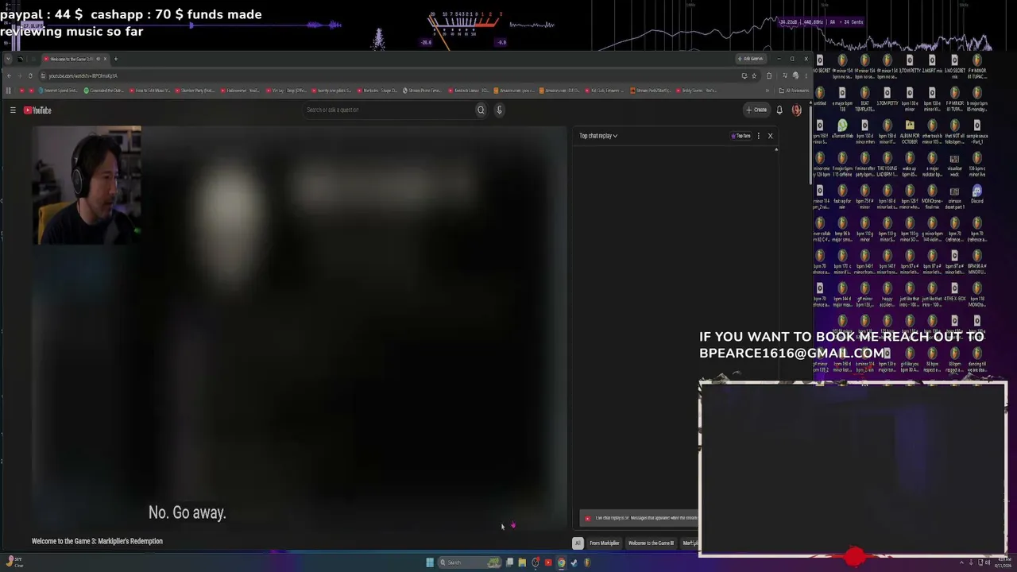Go back with the browser back arrow
1017x572 pixels.
[x=9, y=75]
